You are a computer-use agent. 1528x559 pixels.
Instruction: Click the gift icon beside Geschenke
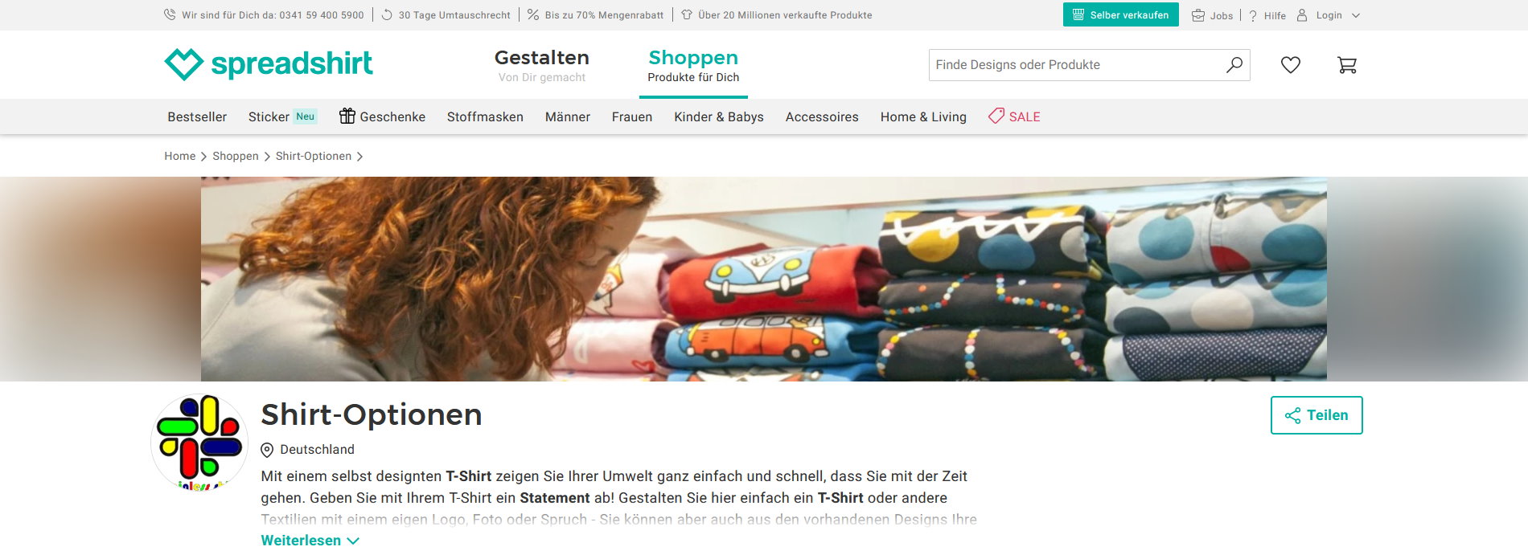[347, 116]
